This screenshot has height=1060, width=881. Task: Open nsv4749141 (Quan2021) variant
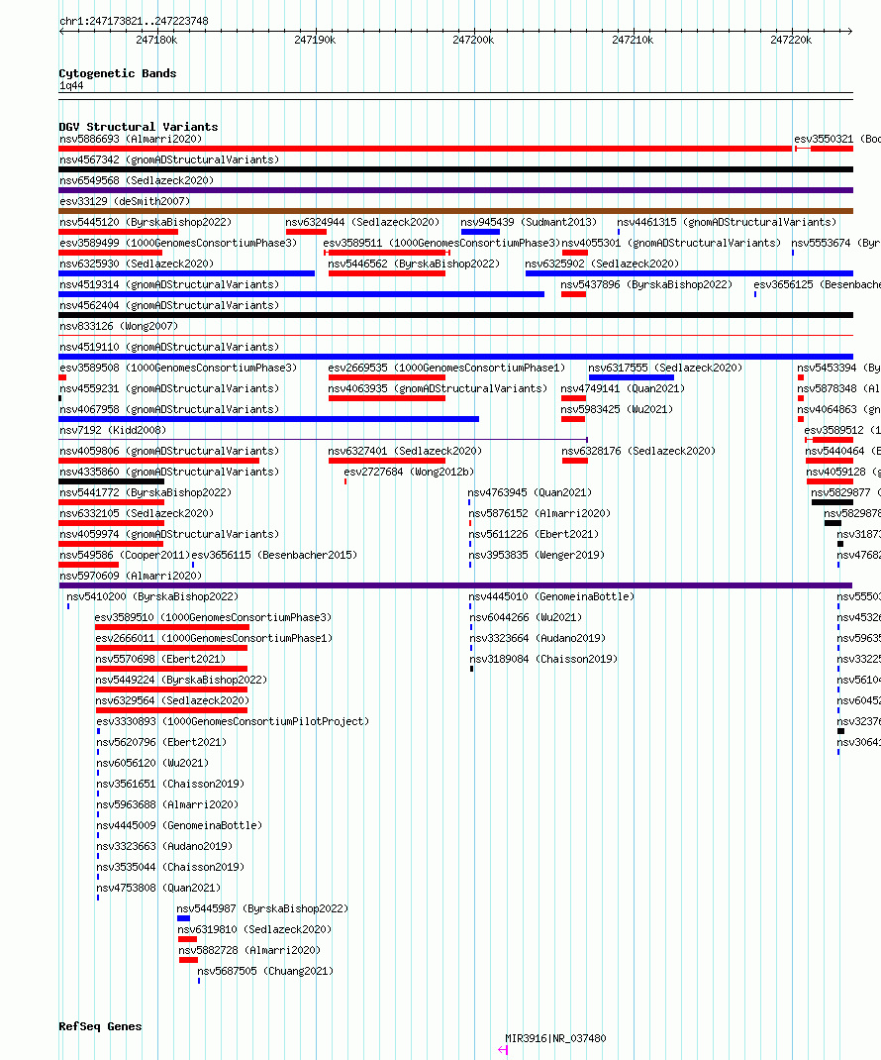pos(623,388)
